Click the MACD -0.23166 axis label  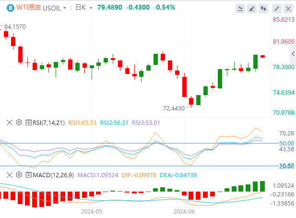pyautogui.click(x=283, y=194)
